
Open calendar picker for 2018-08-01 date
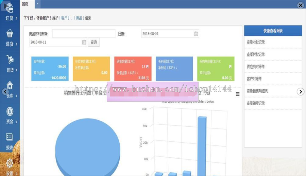196,34
